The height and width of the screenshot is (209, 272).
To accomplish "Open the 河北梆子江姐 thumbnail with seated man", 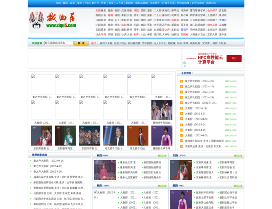I will click(x=114, y=135).
